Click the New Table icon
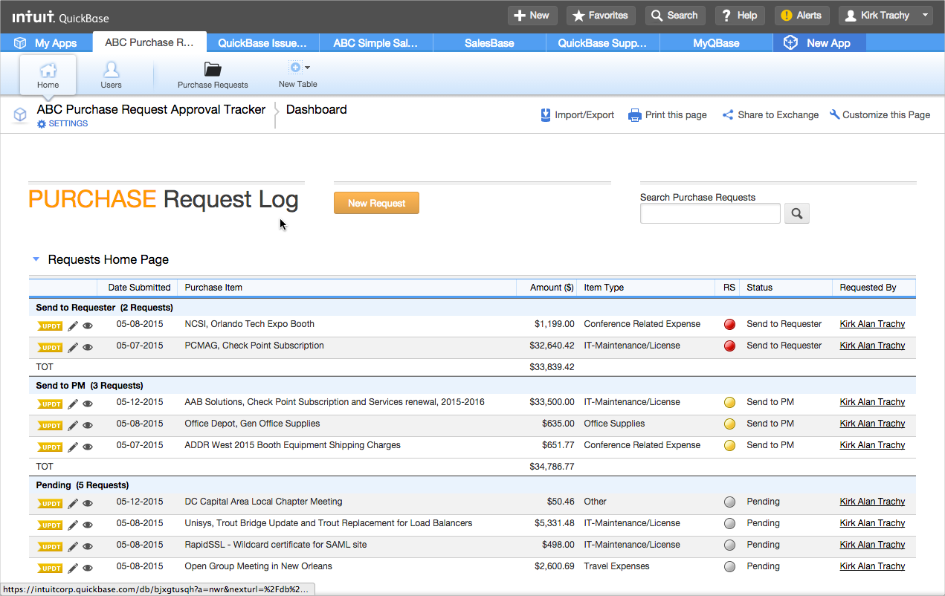This screenshot has height=596, width=945. tap(294, 68)
